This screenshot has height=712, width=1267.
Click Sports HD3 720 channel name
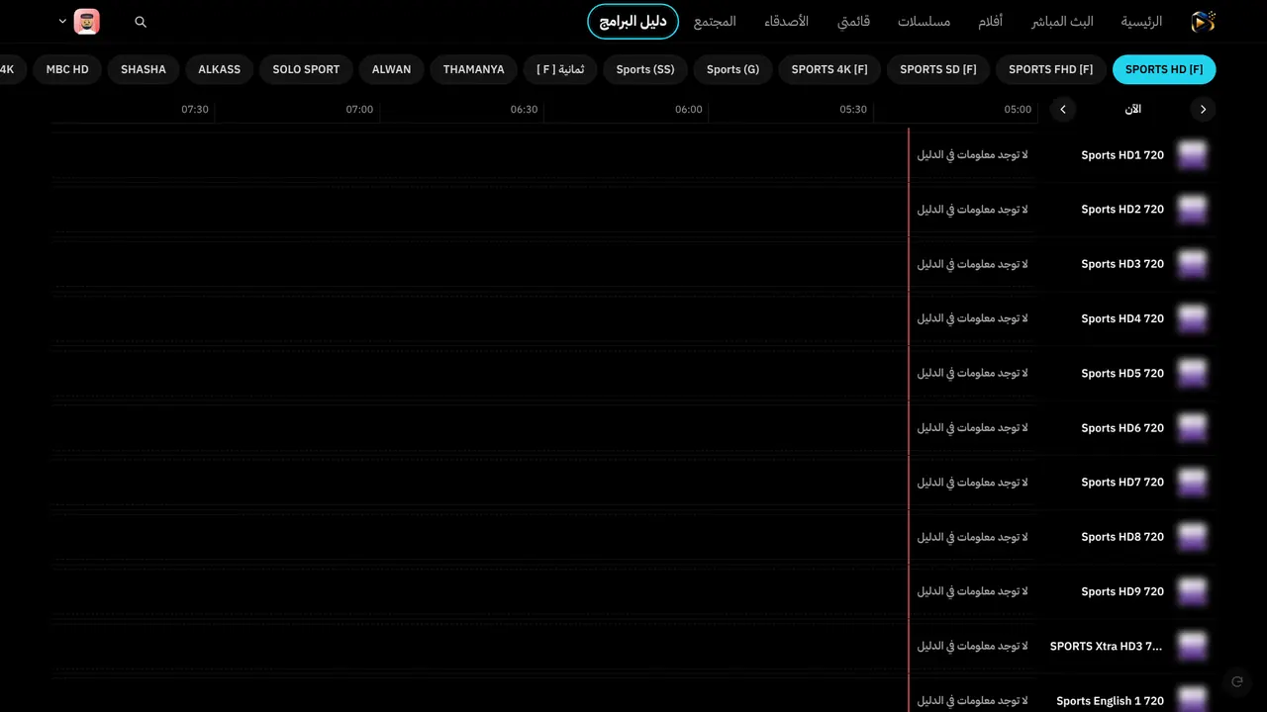1122,264
